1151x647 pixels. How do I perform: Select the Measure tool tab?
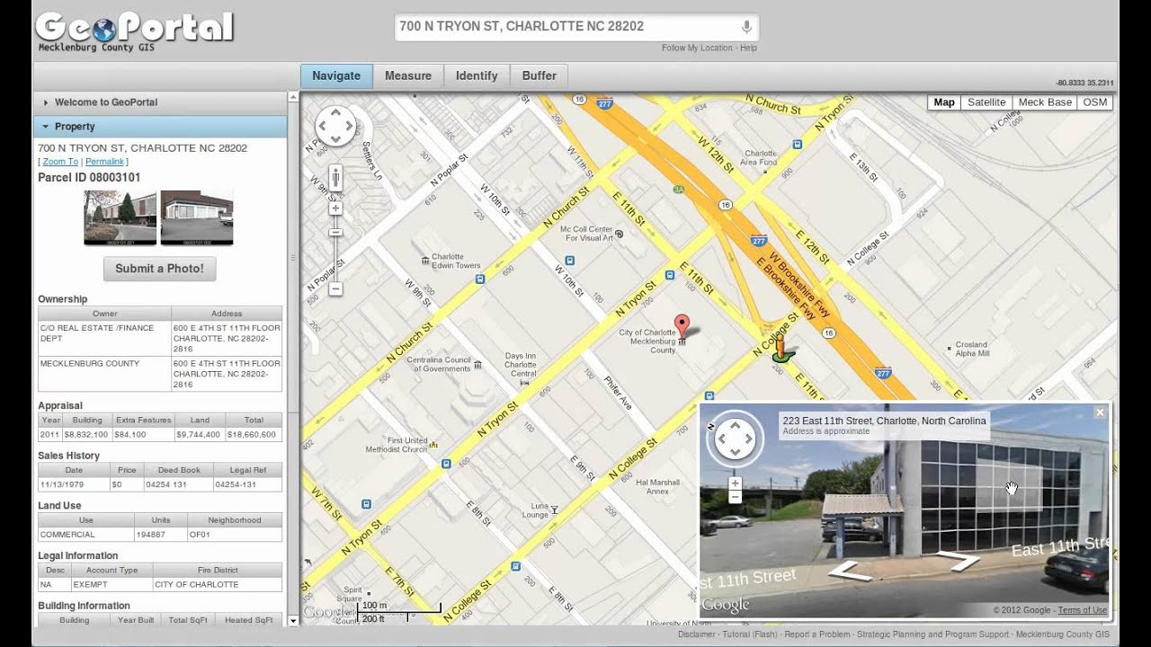tap(408, 75)
